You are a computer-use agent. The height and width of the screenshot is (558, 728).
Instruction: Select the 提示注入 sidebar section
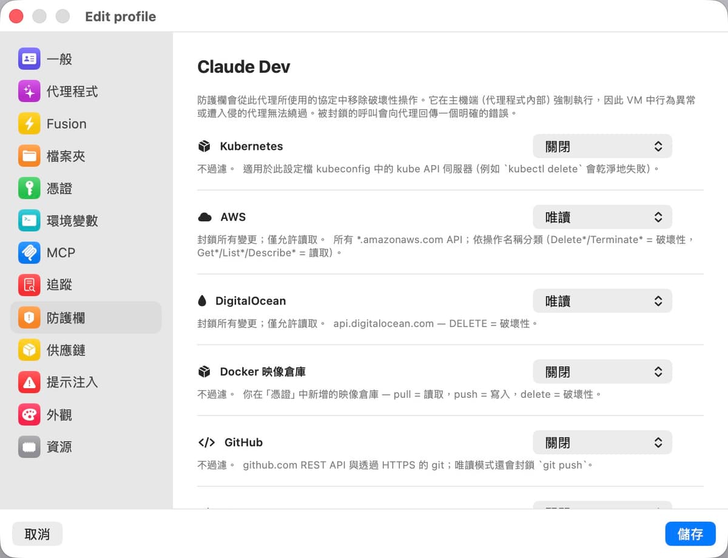86,382
